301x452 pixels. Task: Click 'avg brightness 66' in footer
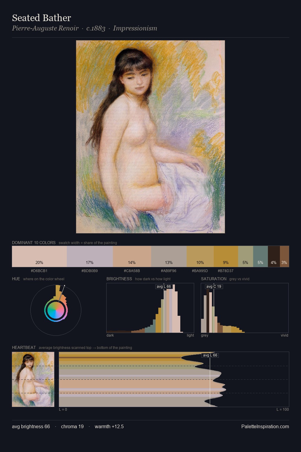click(x=31, y=426)
